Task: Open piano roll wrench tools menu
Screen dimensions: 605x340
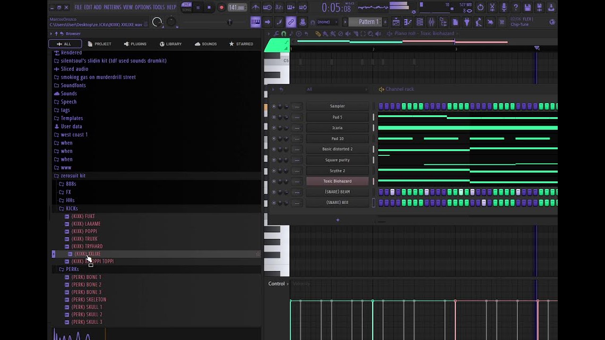Action: 276,34
